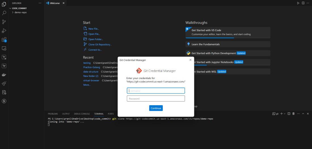Click Continue in Git Credential Manager
Viewport: 312px width, 149px height.
(x=156, y=108)
